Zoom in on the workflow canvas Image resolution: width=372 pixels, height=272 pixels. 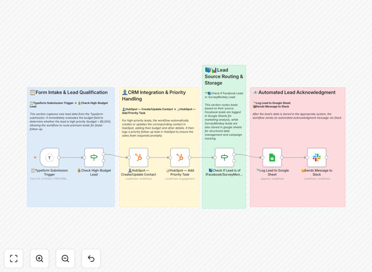[39, 259]
